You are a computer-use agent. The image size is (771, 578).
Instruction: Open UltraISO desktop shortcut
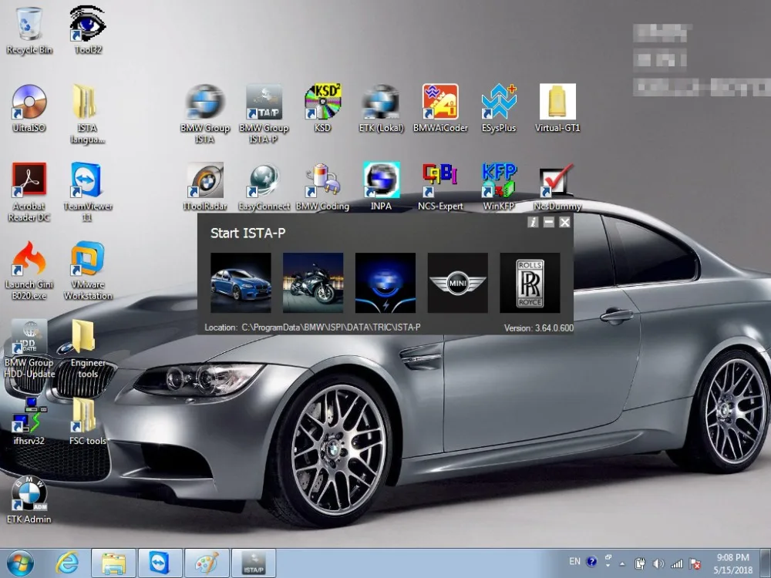click(x=29, y=108)
